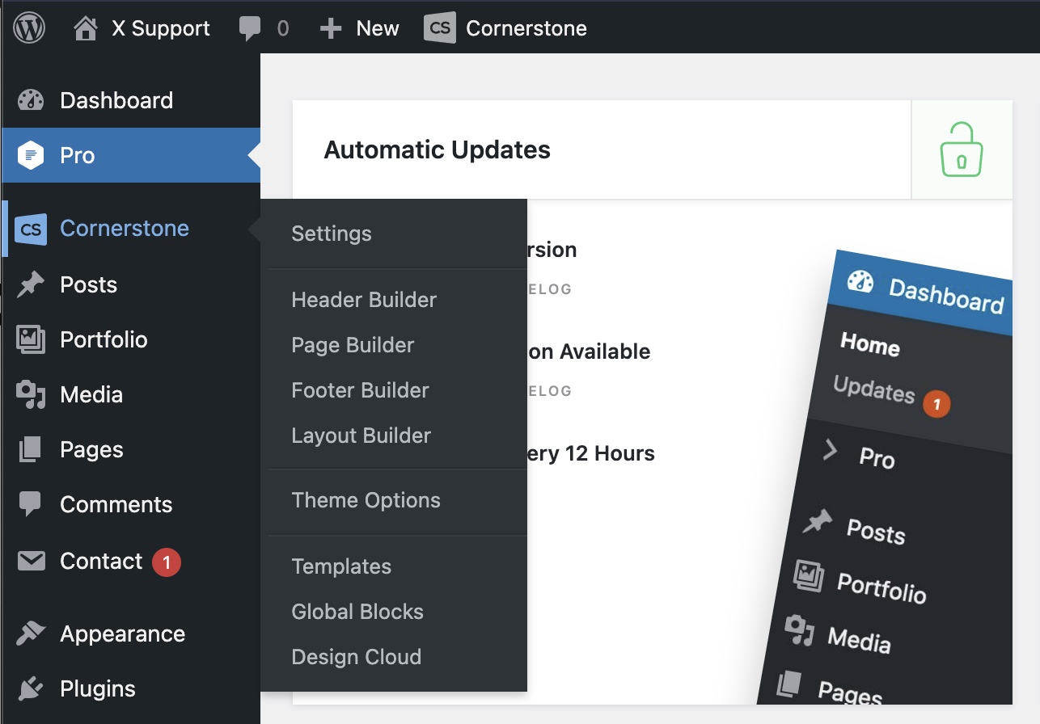1040x724 pixels.
Task: Select Global Blocks in the submenu
Action: [357, 612]
